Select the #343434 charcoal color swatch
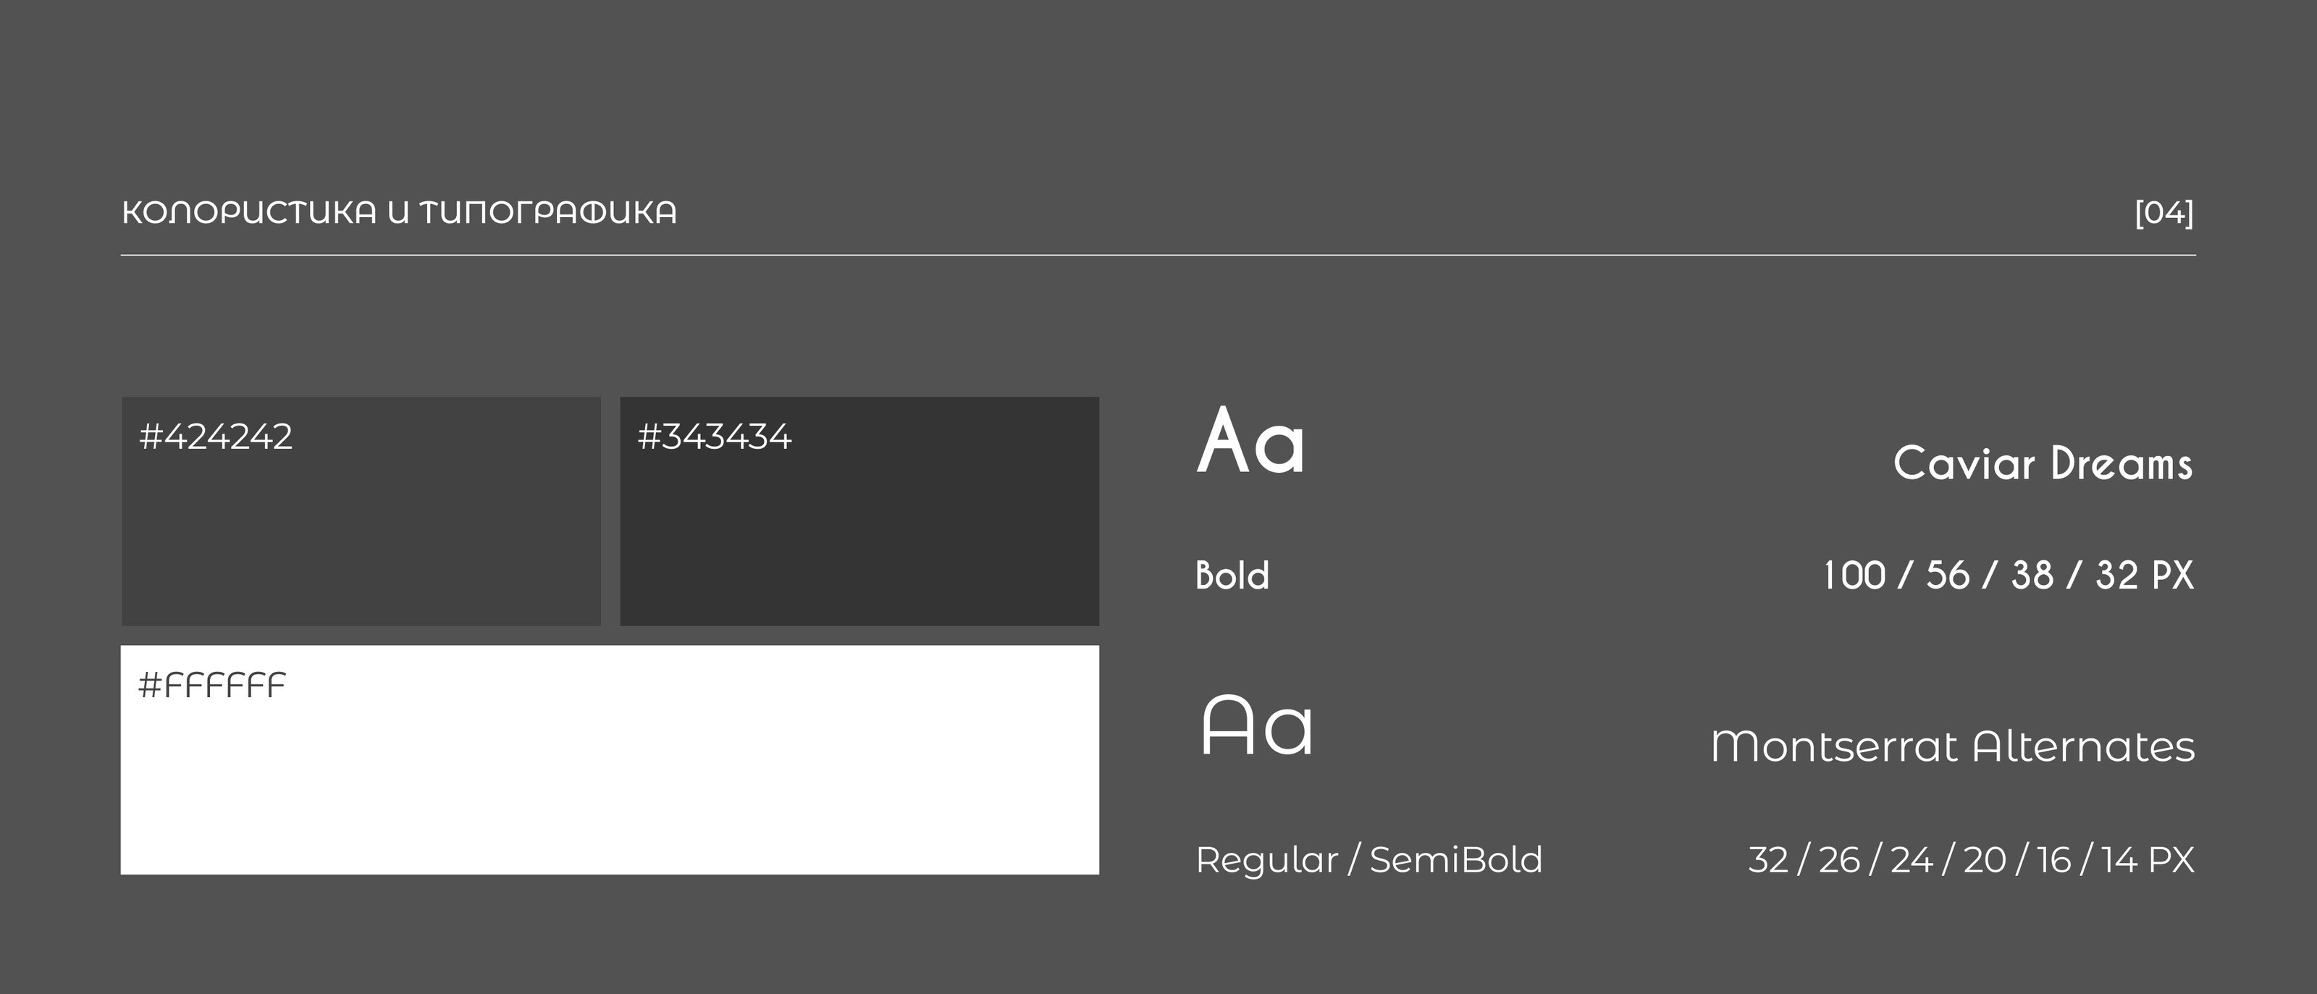 click(x=859, y=531)
